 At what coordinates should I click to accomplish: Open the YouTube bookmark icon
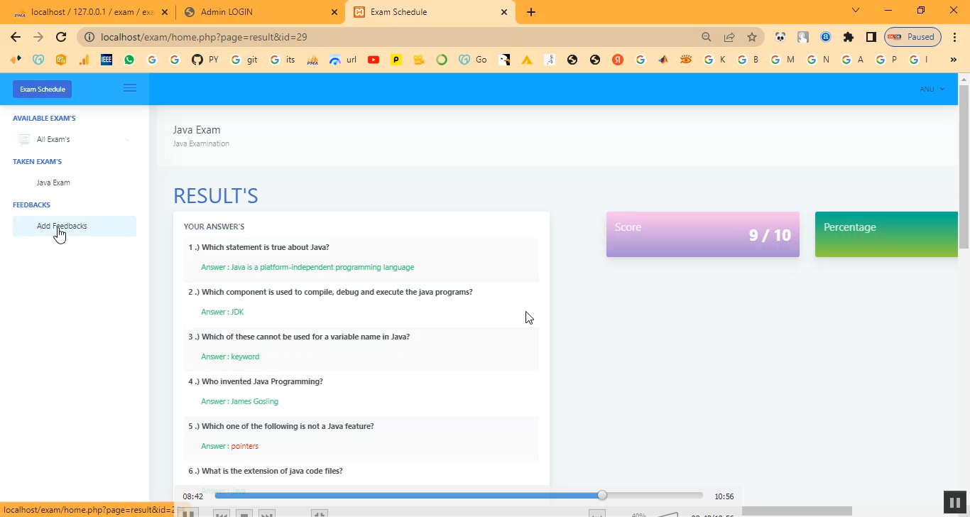coord(374,60)
